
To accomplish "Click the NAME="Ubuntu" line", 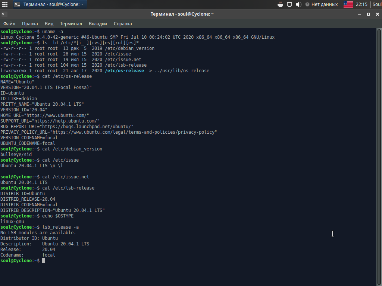I will (17, 82).
